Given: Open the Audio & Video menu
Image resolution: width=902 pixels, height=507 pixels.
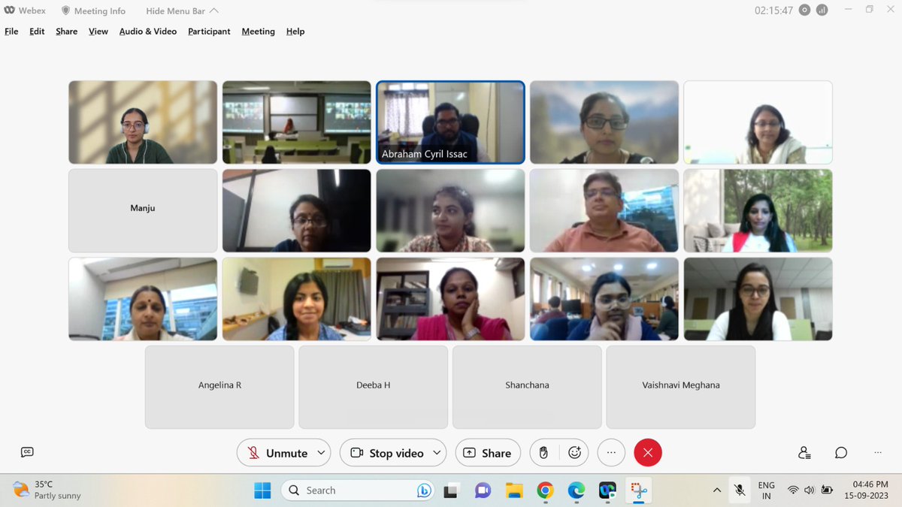Looking at the screenshot, I should pyautogui.click(x=148, y=32).
